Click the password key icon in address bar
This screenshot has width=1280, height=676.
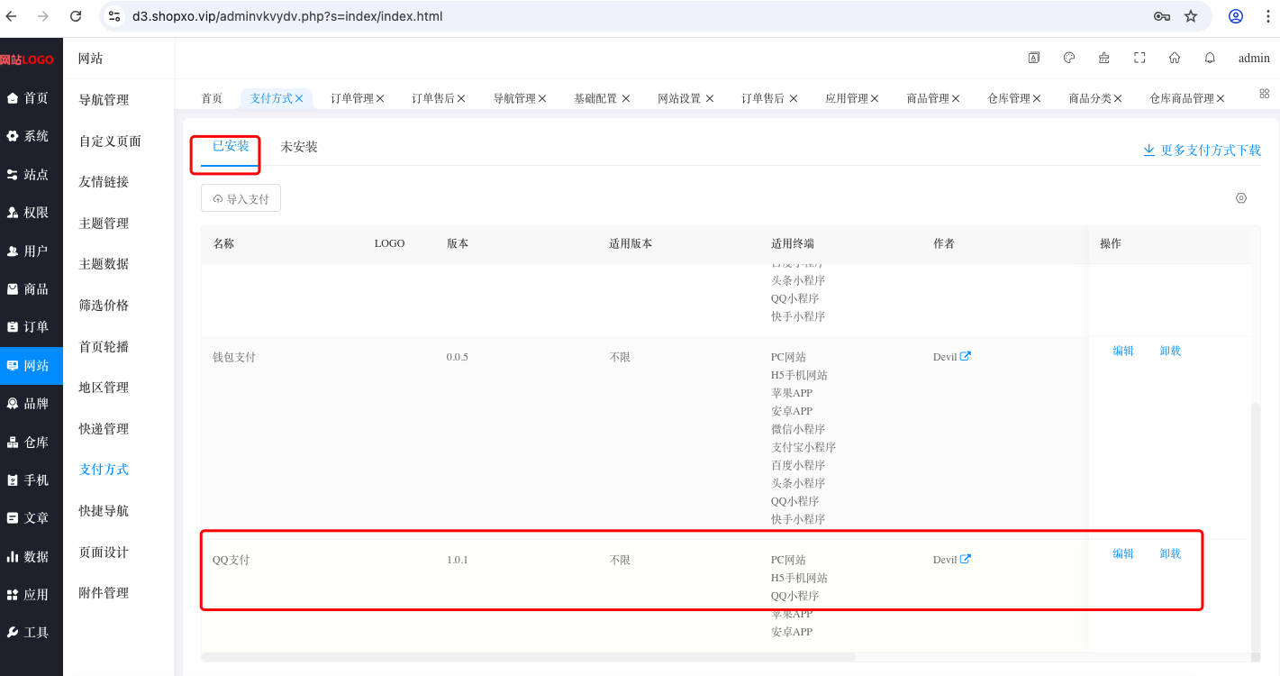1162,16
